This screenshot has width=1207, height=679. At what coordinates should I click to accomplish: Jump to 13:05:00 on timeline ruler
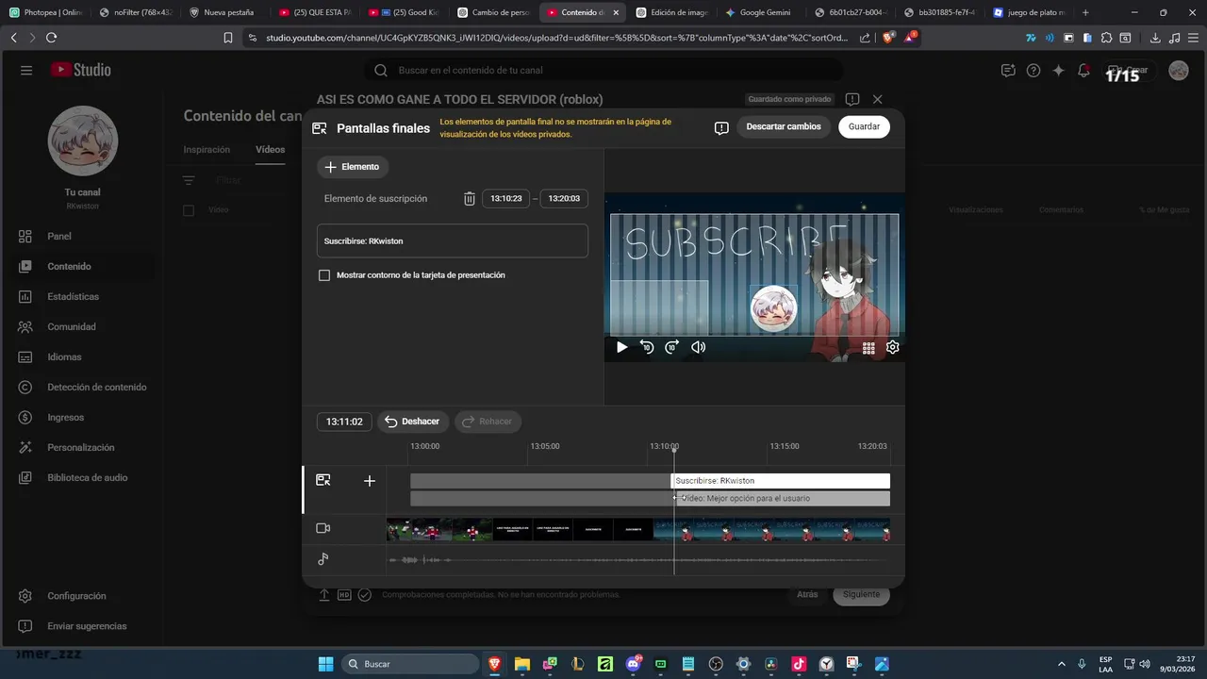pos(545,446)
